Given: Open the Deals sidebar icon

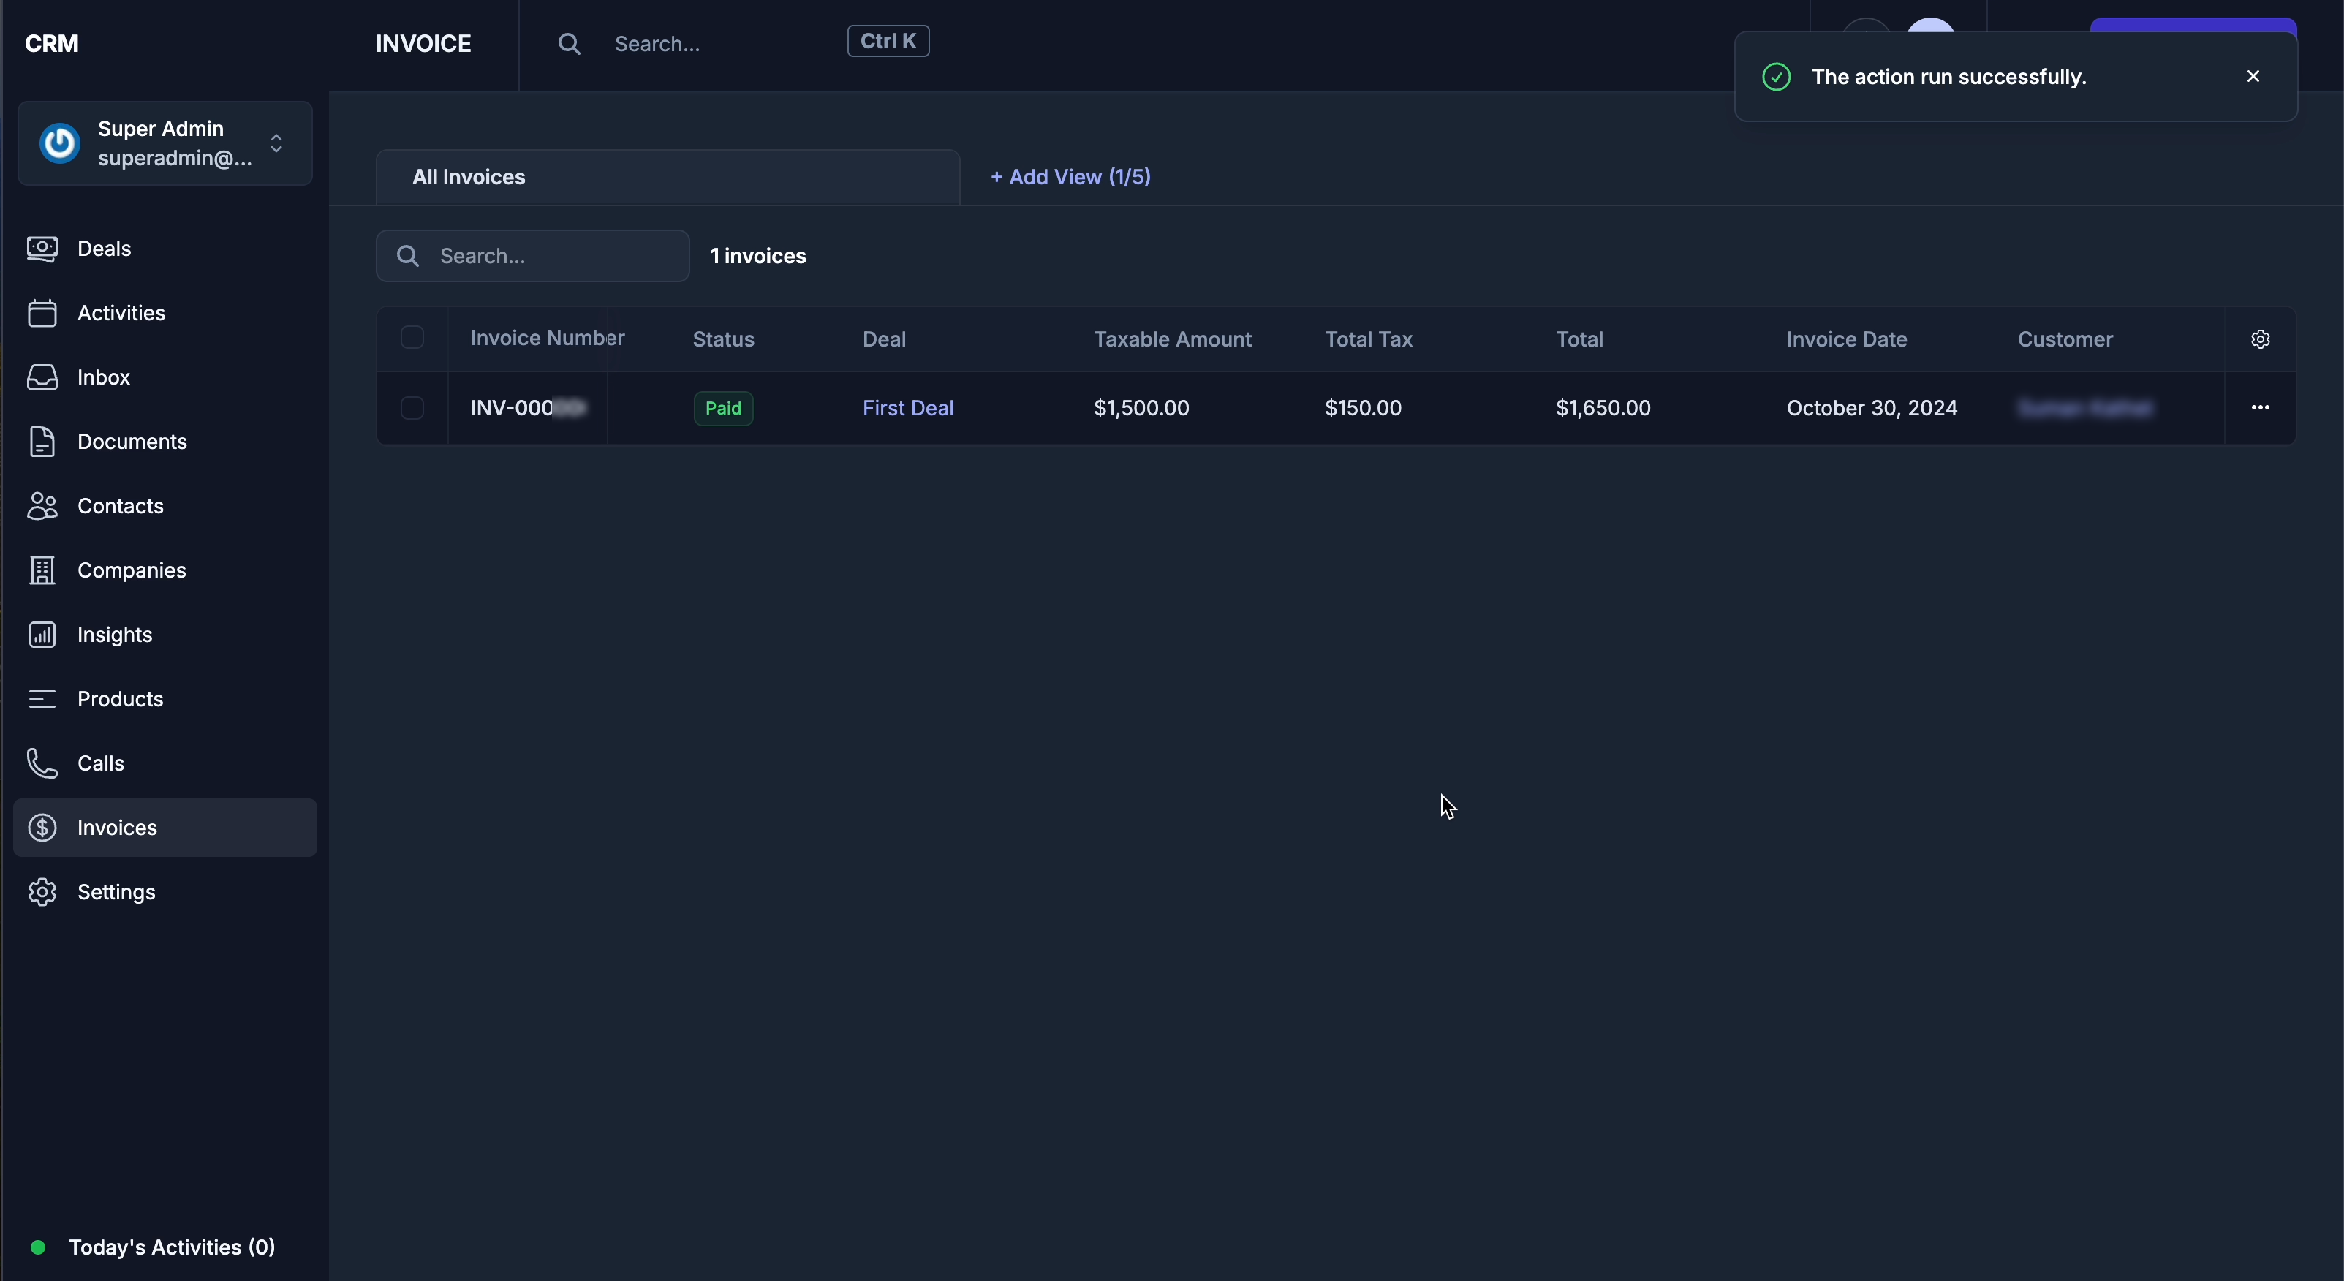Looking at the screenshot, I should [x=42, y=249].
